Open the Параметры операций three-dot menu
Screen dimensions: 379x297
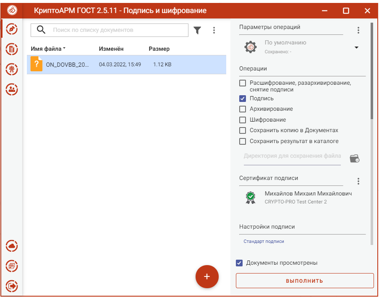coord(358,30)
